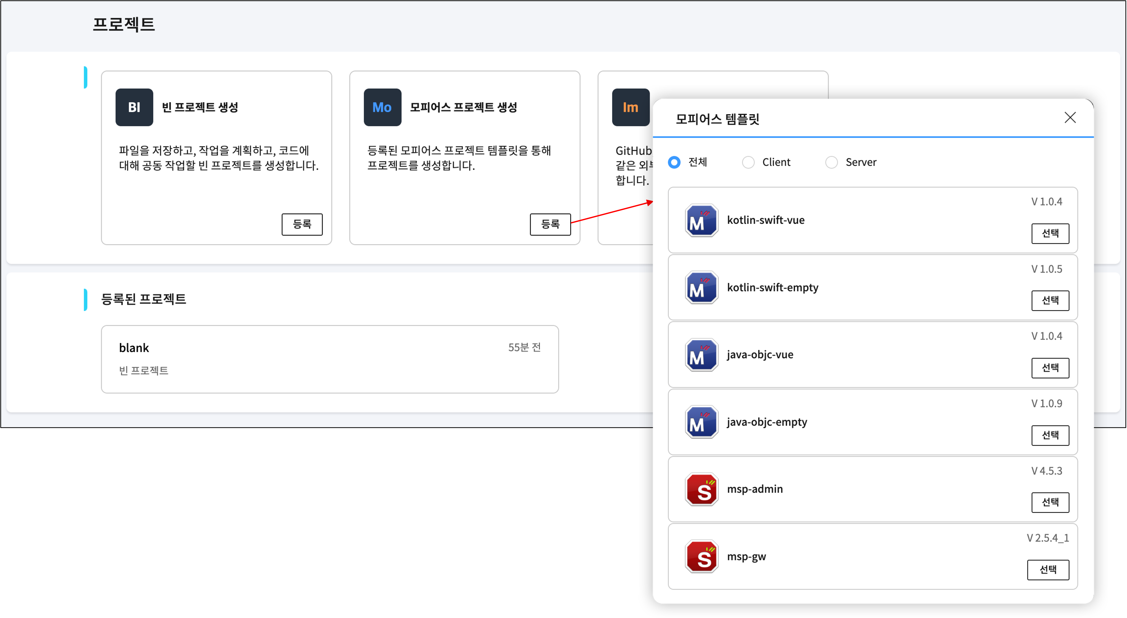Viewport: 1127px width, 618px height.
Task: Close the 모피어스 템플릿 dialog
Action: tap(1070, 118)
